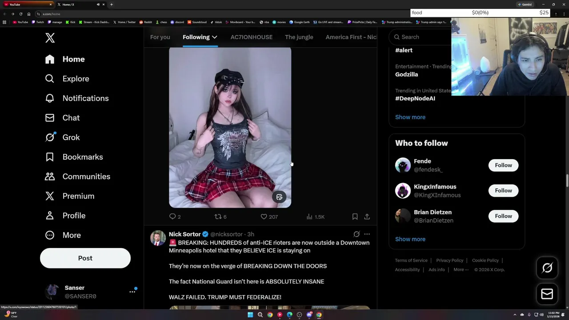Expand the footer More options
This screenshot has width=569, height=320.
pos(461,270)
